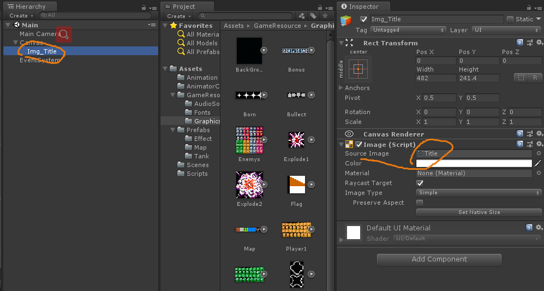Open the Rect Transform gear settings menu
Image resolution: width=544 pixels, height=291 pixels.
click(540, 43)
